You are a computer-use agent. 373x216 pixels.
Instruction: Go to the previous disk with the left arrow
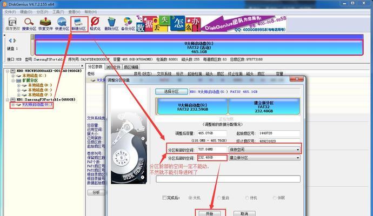[x=10, y=40]
